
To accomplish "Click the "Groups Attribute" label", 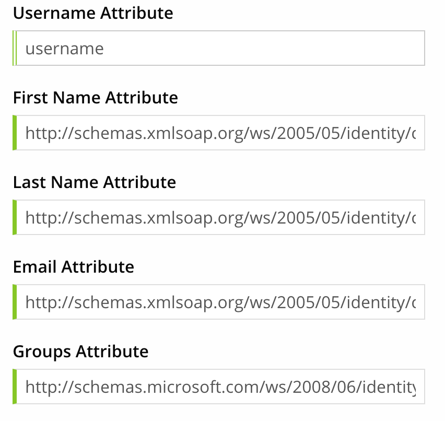I will [81, 352].
